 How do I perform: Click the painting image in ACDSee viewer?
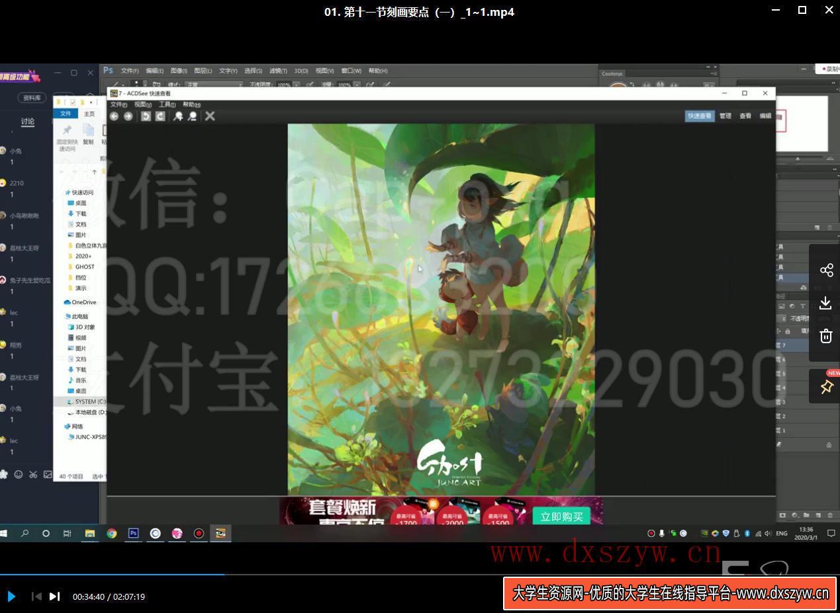pos(441,309)
